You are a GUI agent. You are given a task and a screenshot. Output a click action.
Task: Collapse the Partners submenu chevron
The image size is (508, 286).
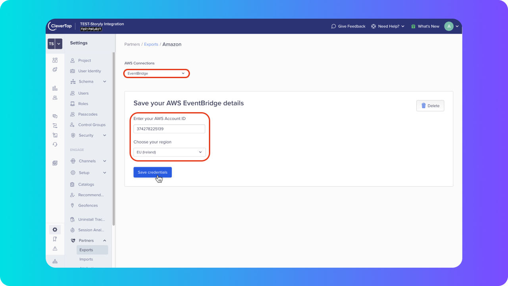105,240
